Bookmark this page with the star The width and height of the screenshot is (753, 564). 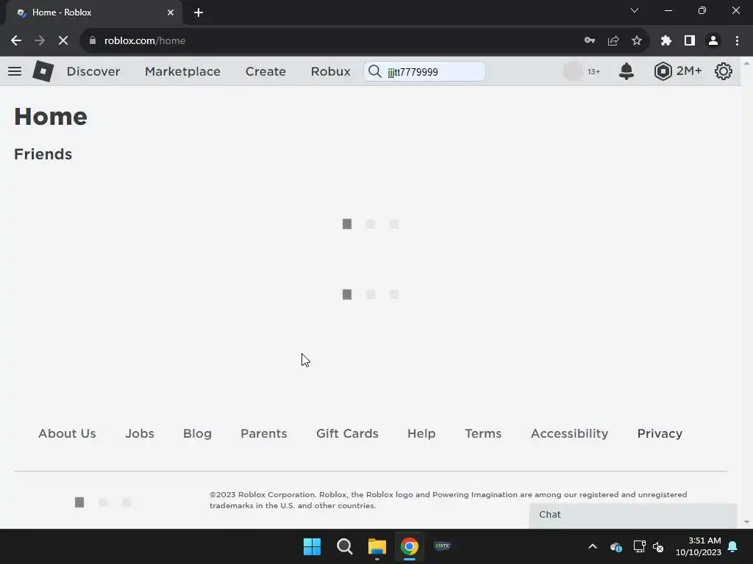pos(637,41)
